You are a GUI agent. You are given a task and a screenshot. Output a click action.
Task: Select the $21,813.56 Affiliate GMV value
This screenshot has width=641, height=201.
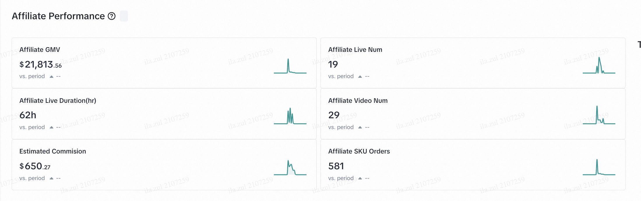(40, 64)
